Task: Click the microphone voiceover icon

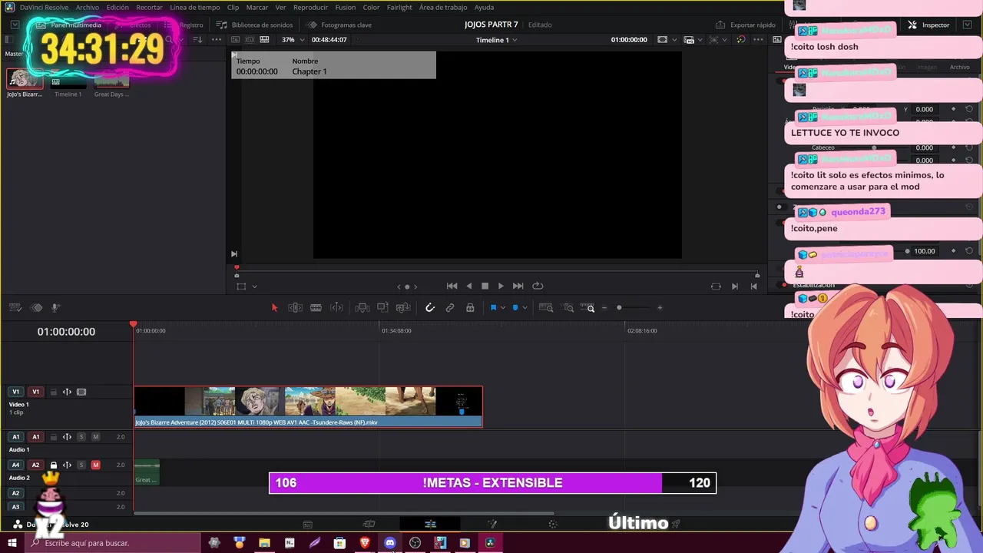Action: coord(56,308)
